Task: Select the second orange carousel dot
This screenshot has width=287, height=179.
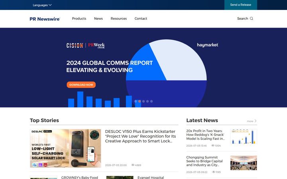Action: pos(140,101)
